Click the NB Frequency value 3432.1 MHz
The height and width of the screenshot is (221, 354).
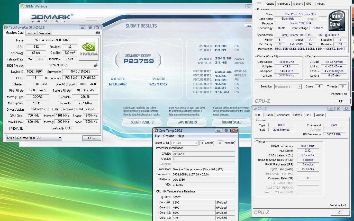click(334, 134)
